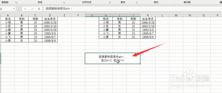Select the 出生年月 cell in column K
The width and height of the screenshot is (222, 93).
(x=148, y=19)
